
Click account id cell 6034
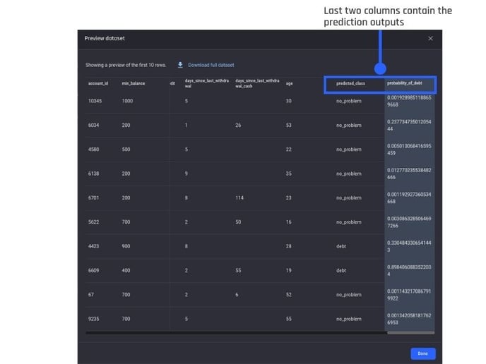(93, 125)
